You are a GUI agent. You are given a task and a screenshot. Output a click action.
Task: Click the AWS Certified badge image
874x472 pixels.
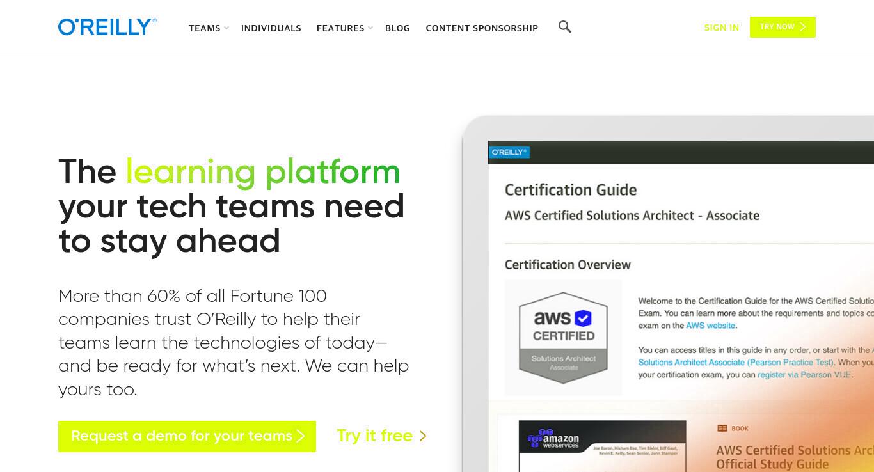[563, 337]
